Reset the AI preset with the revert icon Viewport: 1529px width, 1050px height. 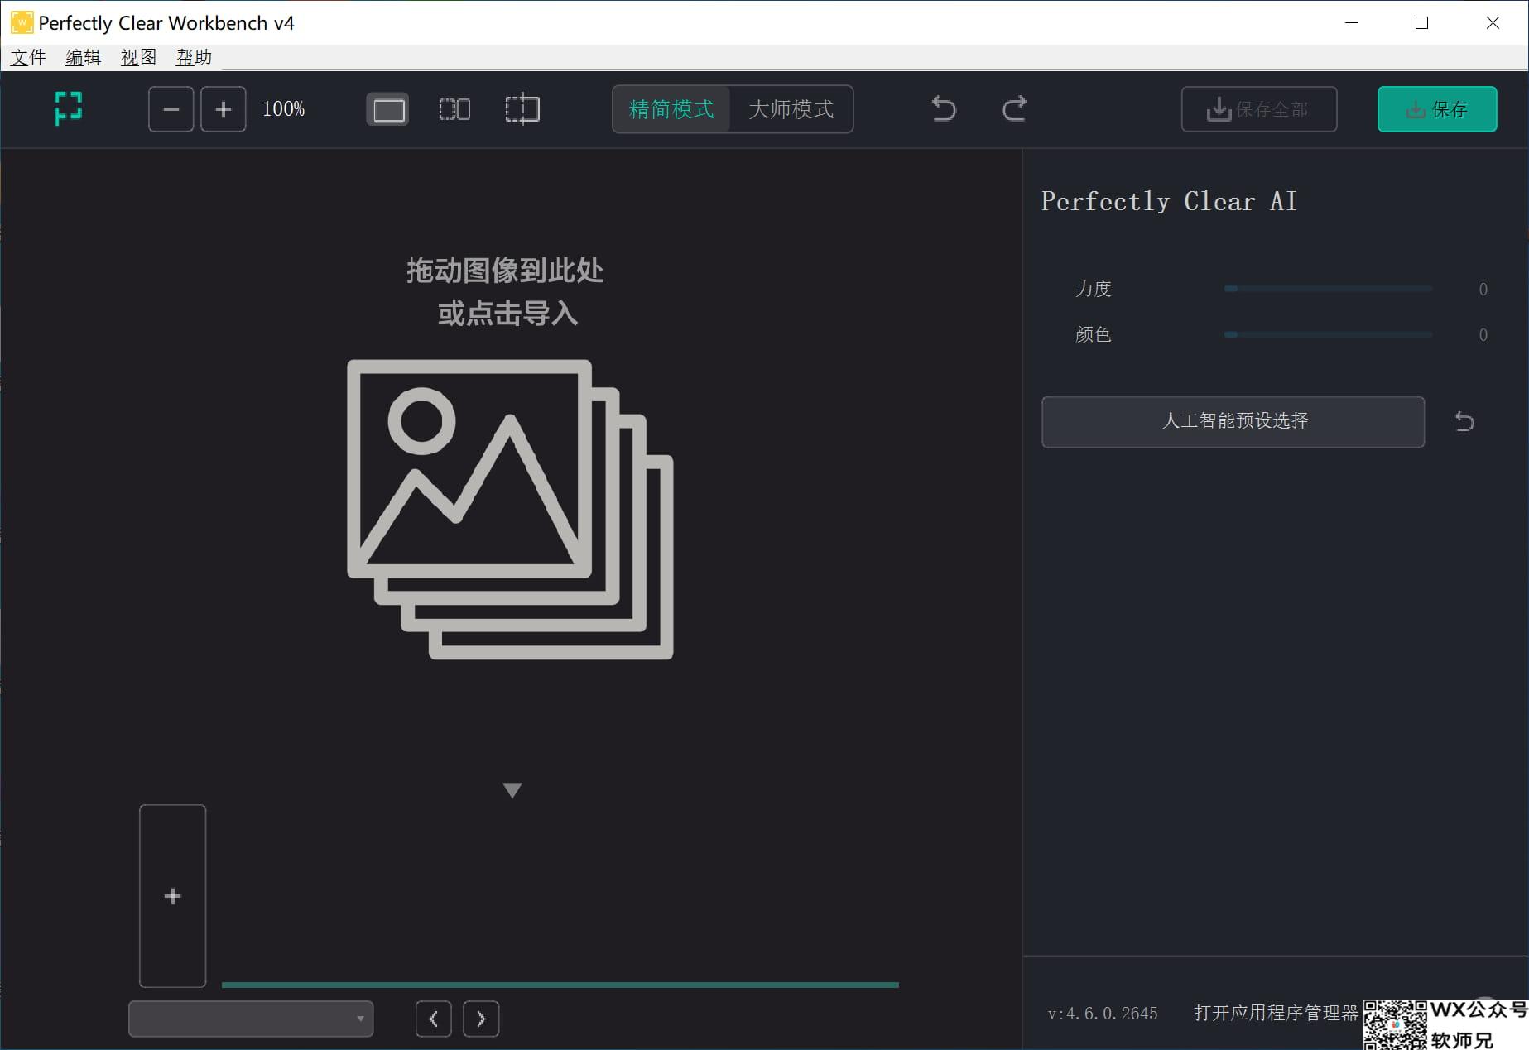click(x=1464, y=421)
